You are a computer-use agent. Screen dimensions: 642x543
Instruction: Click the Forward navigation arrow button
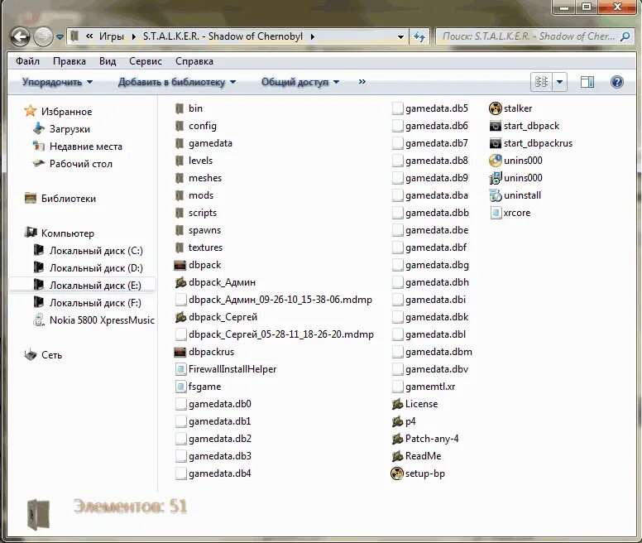(43, 37)
